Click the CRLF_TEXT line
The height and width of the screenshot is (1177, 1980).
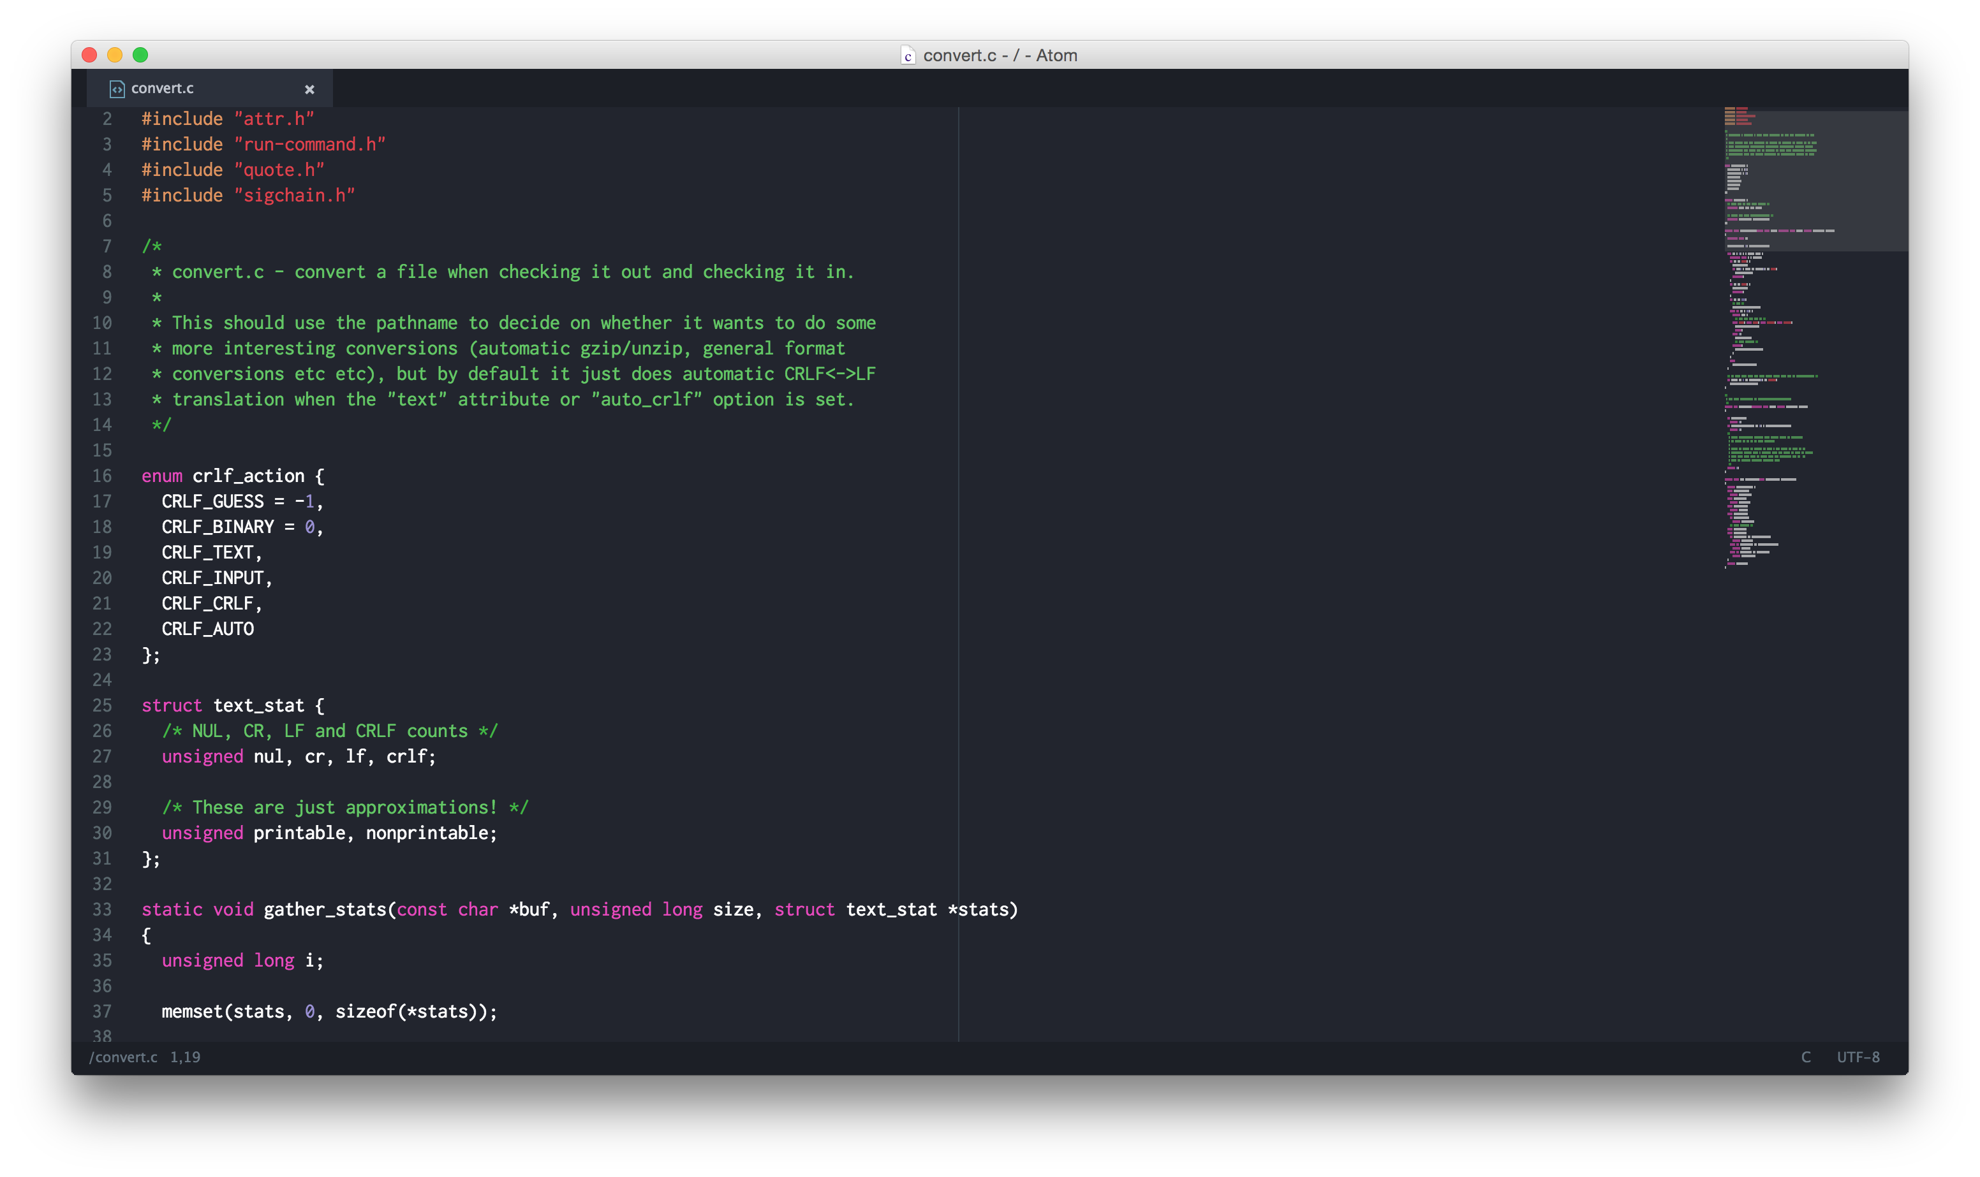coord(211,552)
